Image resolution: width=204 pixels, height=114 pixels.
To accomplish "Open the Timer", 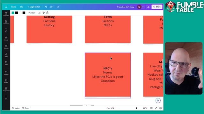I will (x=25, y=108).
